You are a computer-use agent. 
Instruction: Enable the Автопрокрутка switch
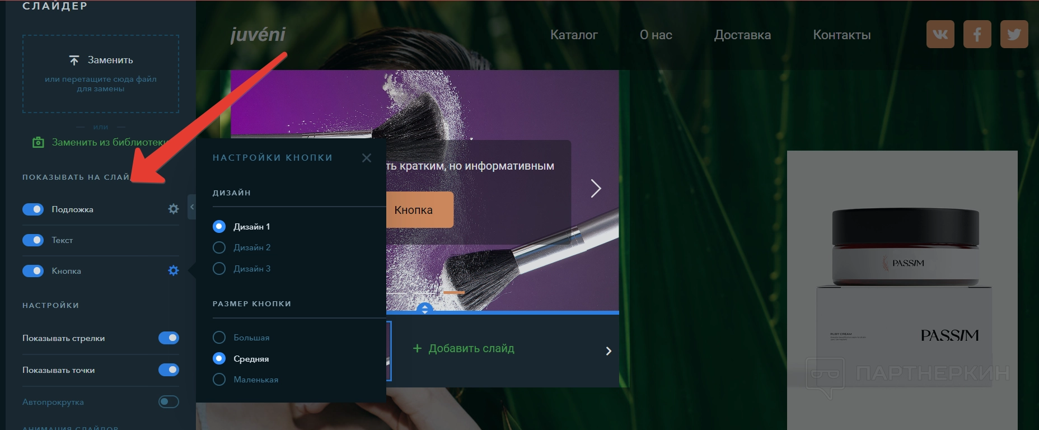point(169,401)
